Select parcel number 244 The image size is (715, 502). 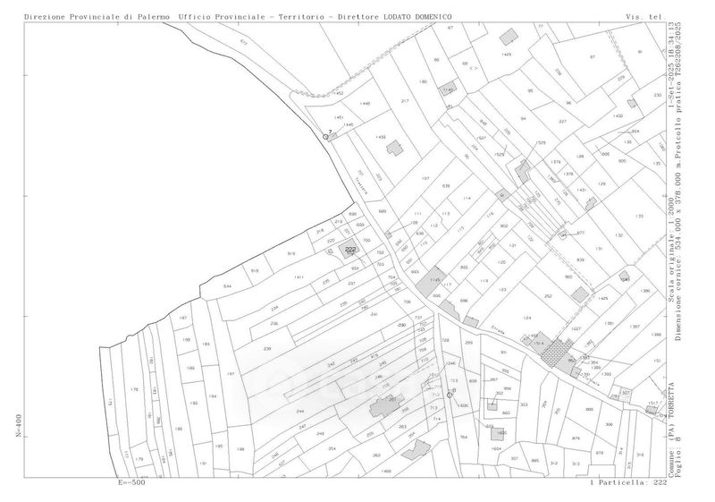click(273, 412)
